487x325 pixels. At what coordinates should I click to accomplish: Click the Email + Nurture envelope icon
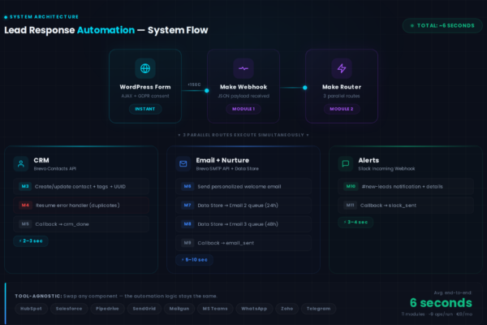[x=183, y=163]
